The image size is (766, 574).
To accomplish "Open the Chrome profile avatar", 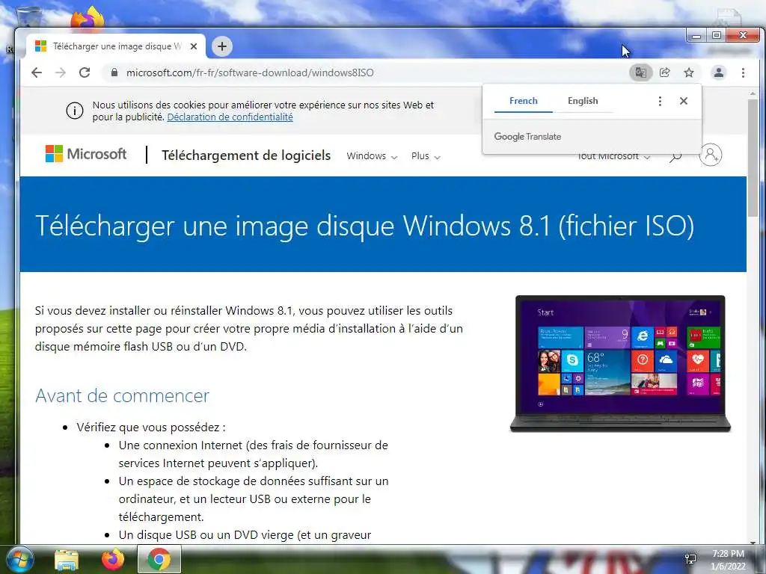I will 719,72.
